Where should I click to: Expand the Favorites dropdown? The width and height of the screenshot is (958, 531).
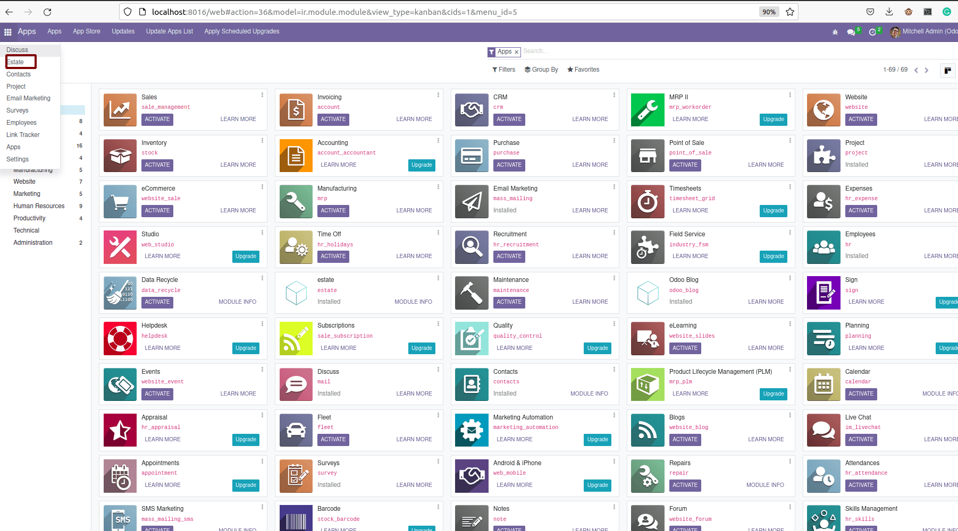(583, 70)
